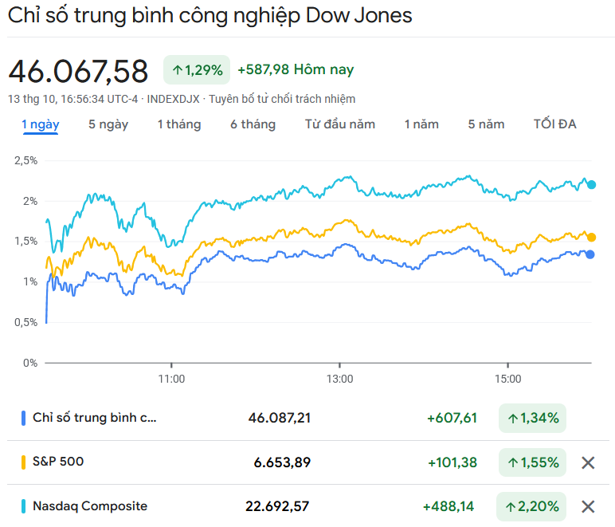Click the green up-arrow 1,29% badge
This screenshot has width=615, height=527.
197,70
